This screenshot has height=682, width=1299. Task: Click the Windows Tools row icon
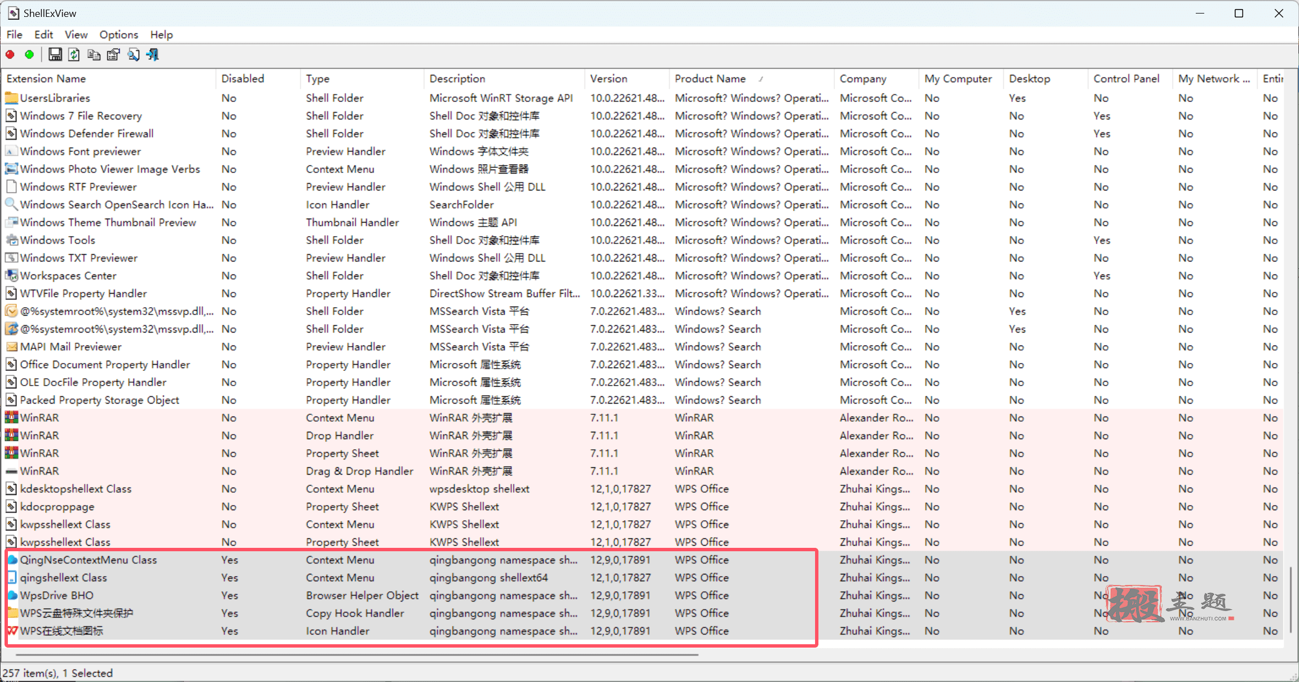11,240
